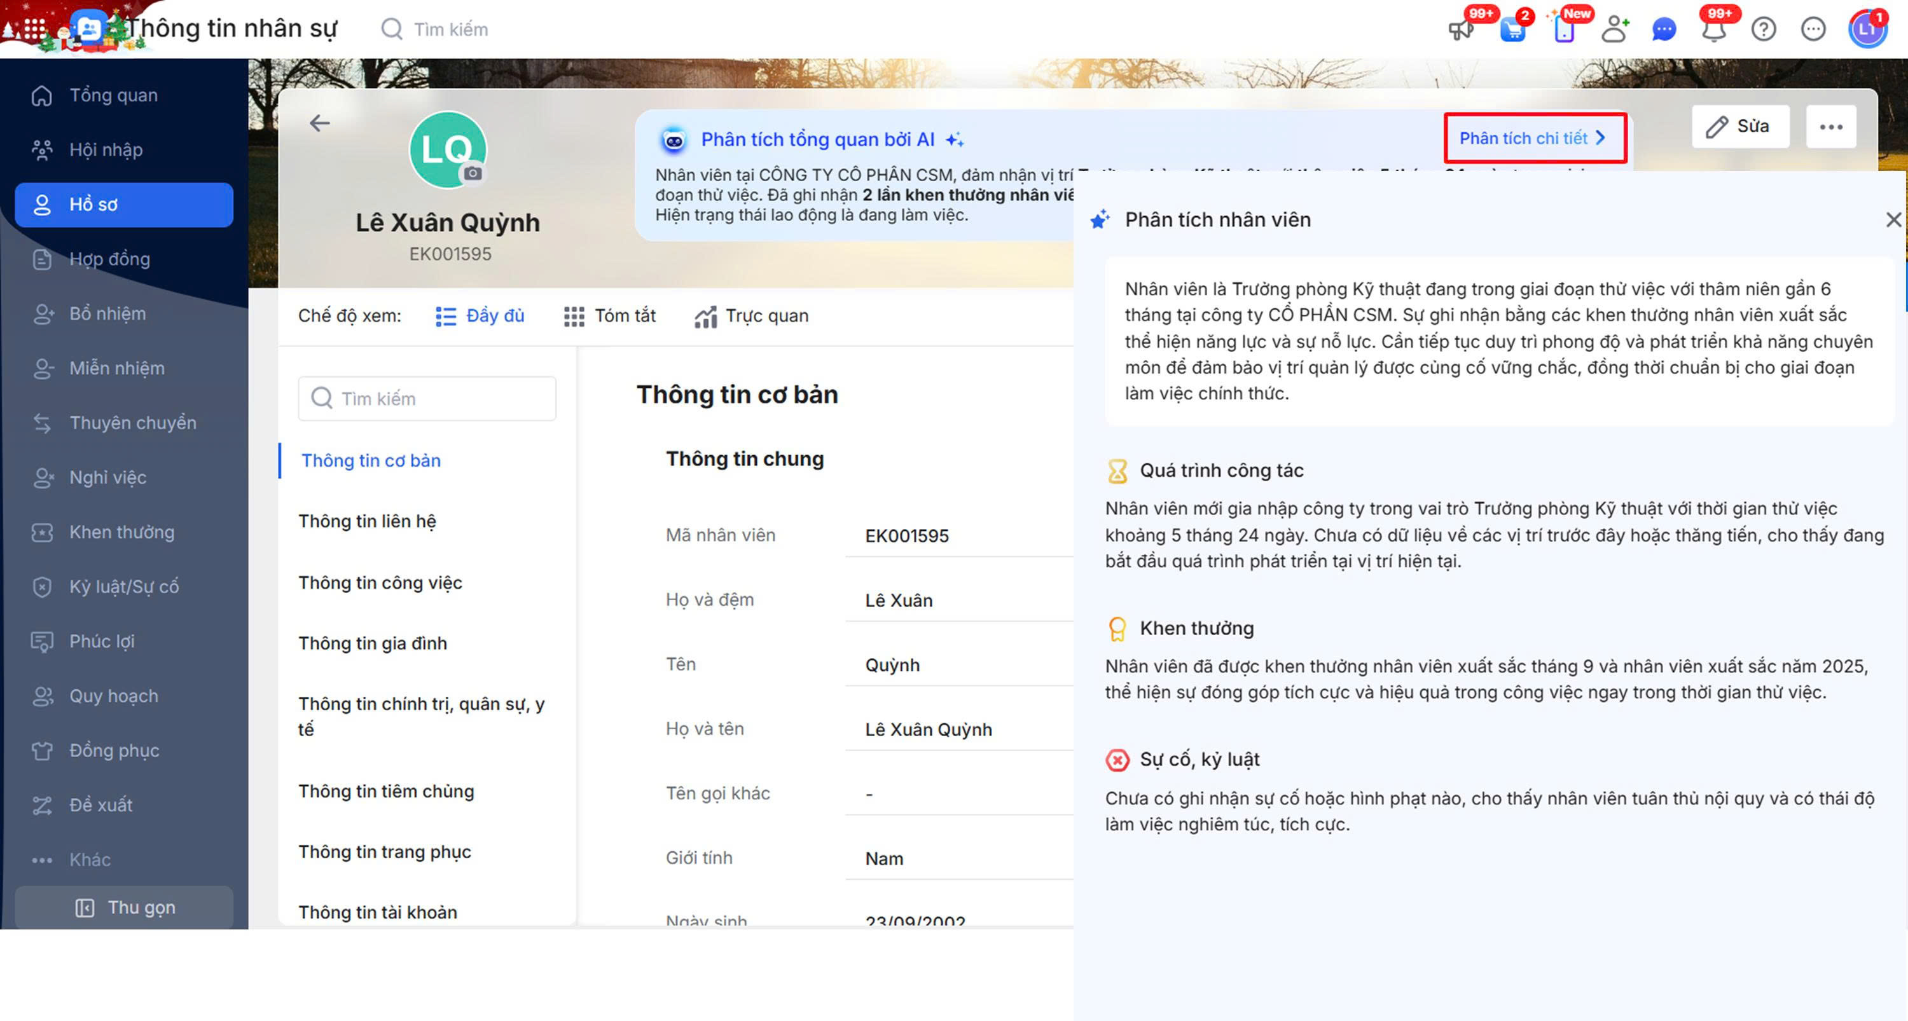Click the camera icon on avatar
1908x1021 pixels.
point(473,174)
